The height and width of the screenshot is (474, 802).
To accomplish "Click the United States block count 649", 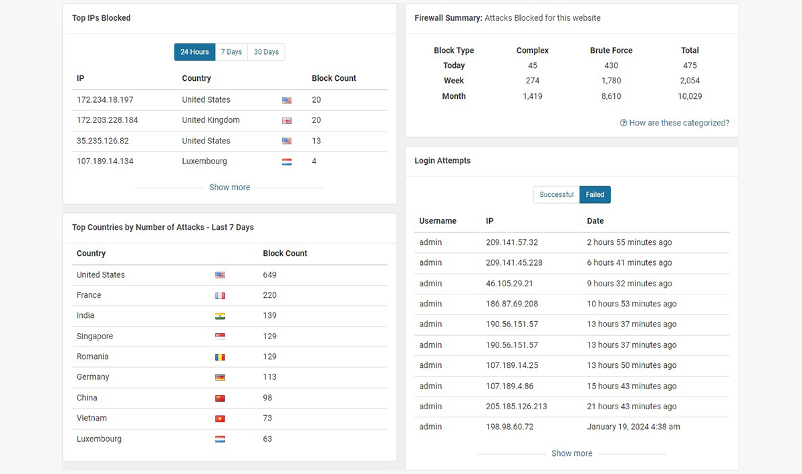I will pos(270,274).
